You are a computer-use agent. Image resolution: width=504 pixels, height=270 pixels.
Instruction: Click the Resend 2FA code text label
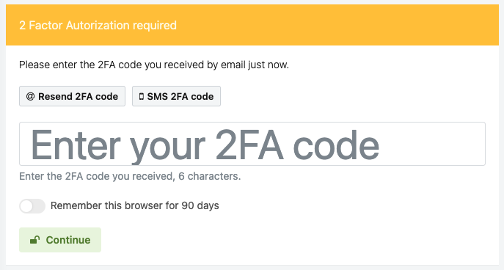[x=78, y=96]
